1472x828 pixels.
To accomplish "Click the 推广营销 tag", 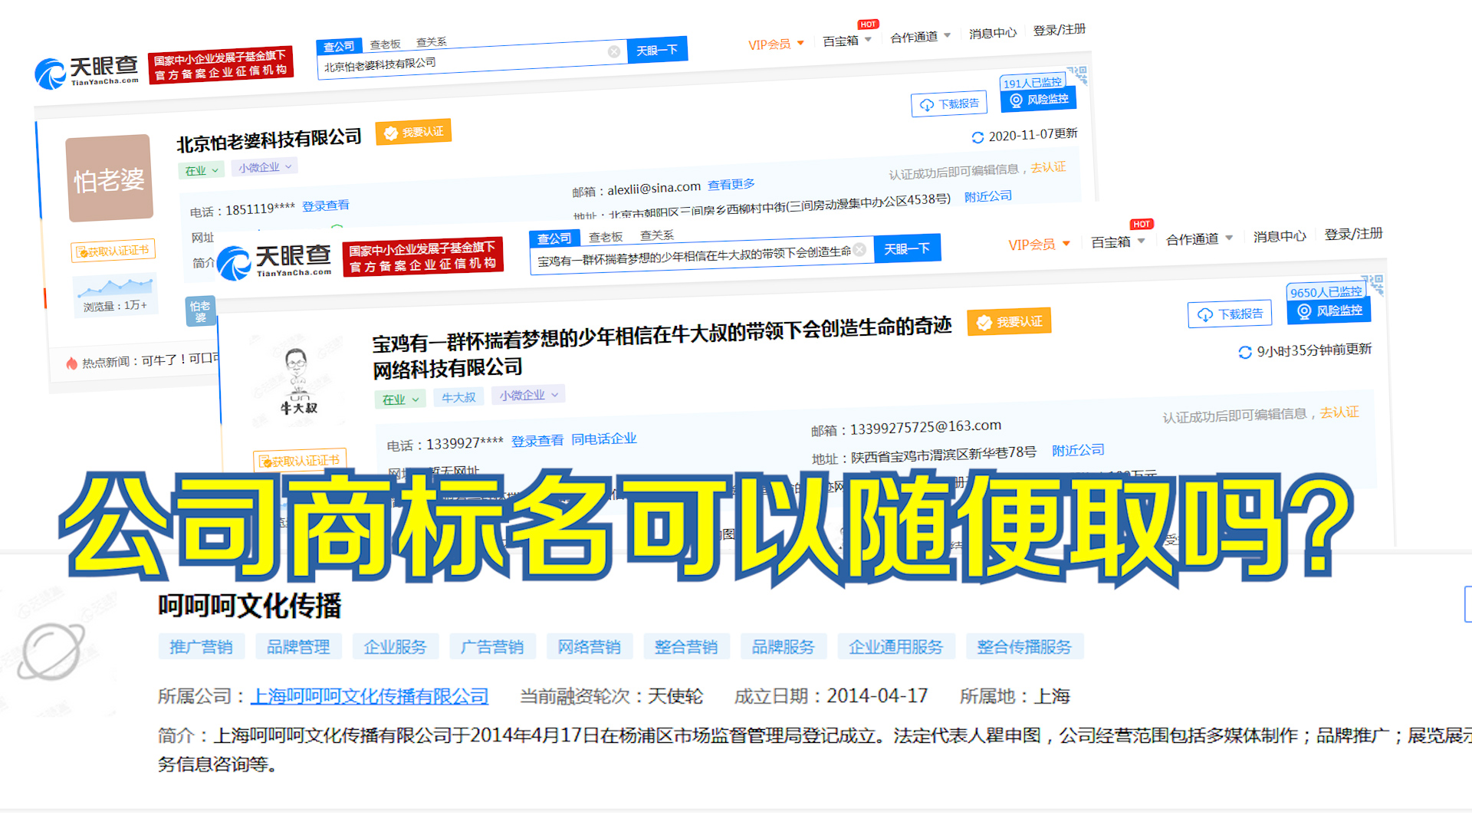I will [201, 646].
